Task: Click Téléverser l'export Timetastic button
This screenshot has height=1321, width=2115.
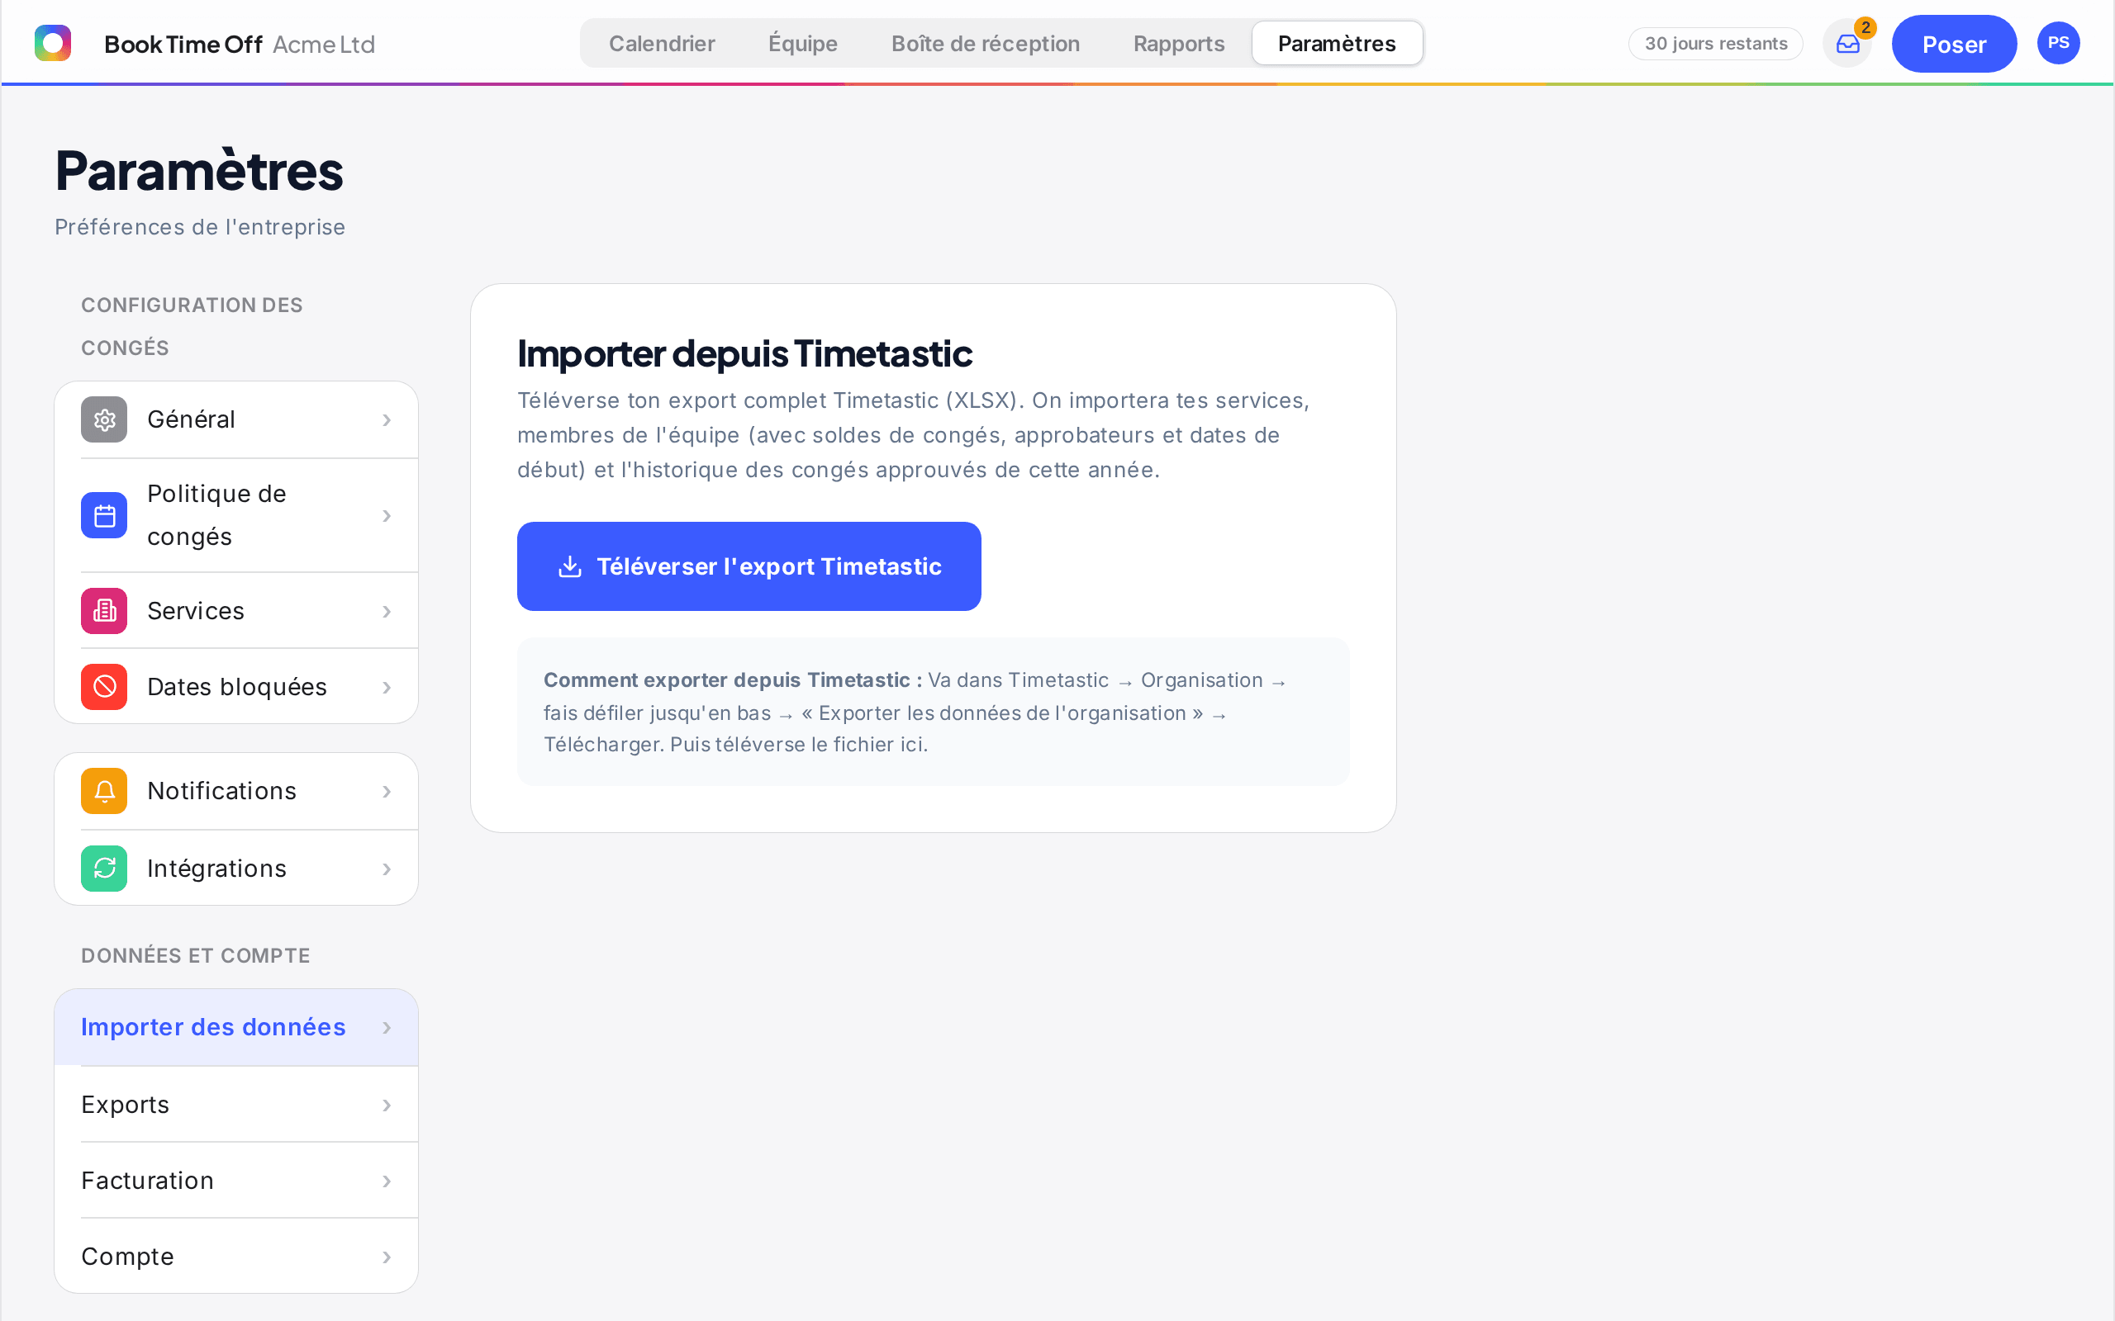Action: (x=749, y=566)
